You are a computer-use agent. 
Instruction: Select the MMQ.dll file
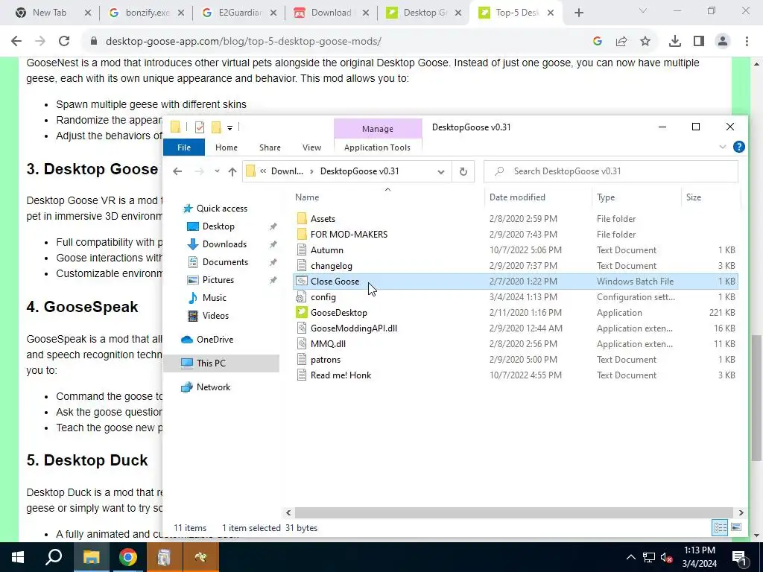328,344
